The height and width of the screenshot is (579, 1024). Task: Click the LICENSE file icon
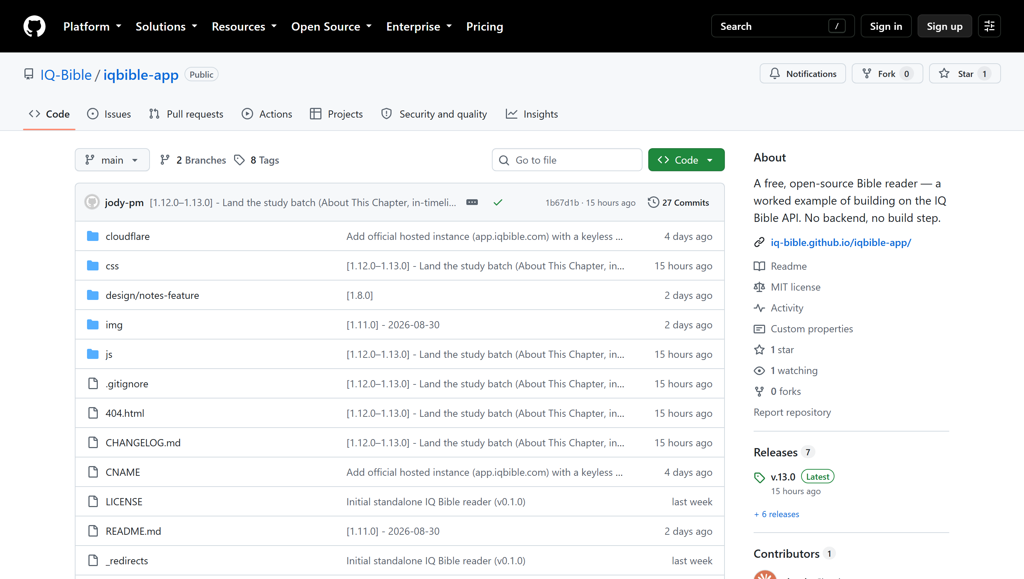(x=93, y=501)
